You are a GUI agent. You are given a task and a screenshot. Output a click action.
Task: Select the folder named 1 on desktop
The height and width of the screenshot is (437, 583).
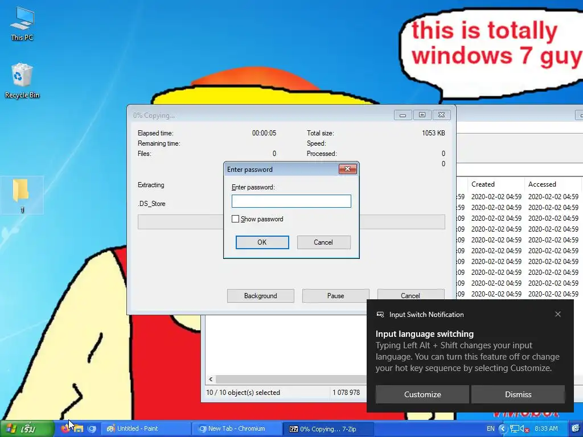(x=22, y=195)
